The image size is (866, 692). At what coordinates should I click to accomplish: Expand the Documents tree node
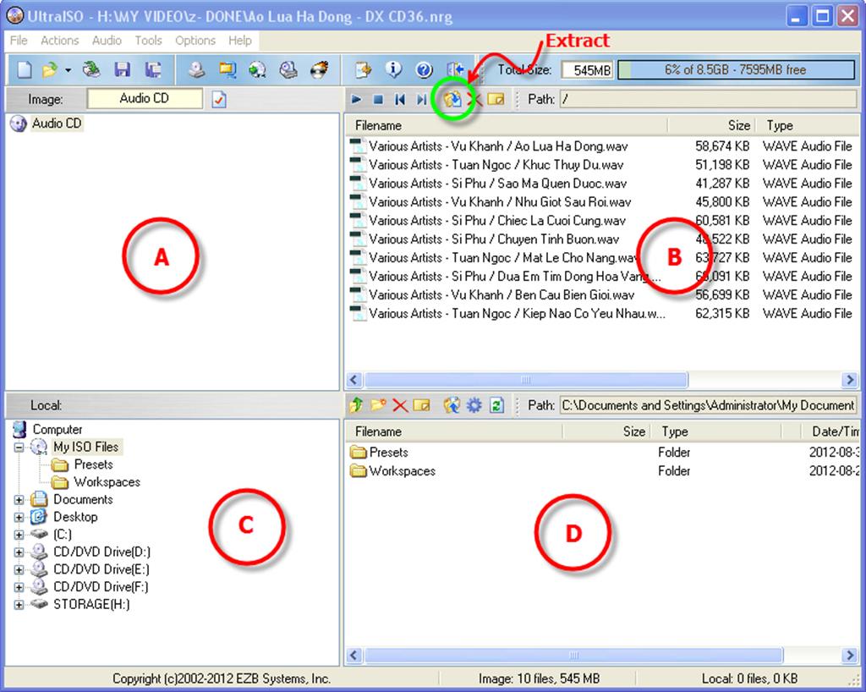tap(19, 500)
